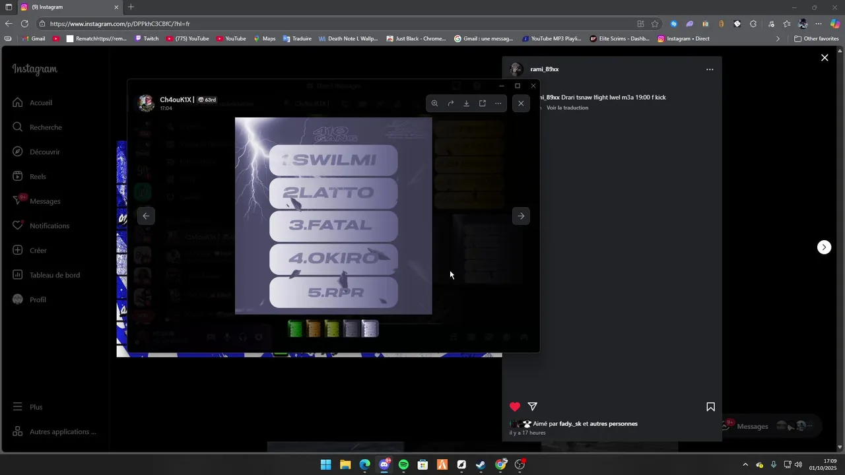The width and height of the screenshot is (845, 475).
Task: Click Voir la traduction link
Action: (567, 108)
